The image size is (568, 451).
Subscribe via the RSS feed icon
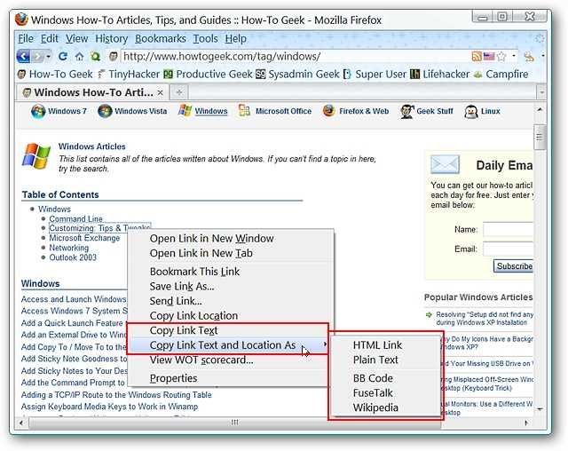click(x=477, y=56)
